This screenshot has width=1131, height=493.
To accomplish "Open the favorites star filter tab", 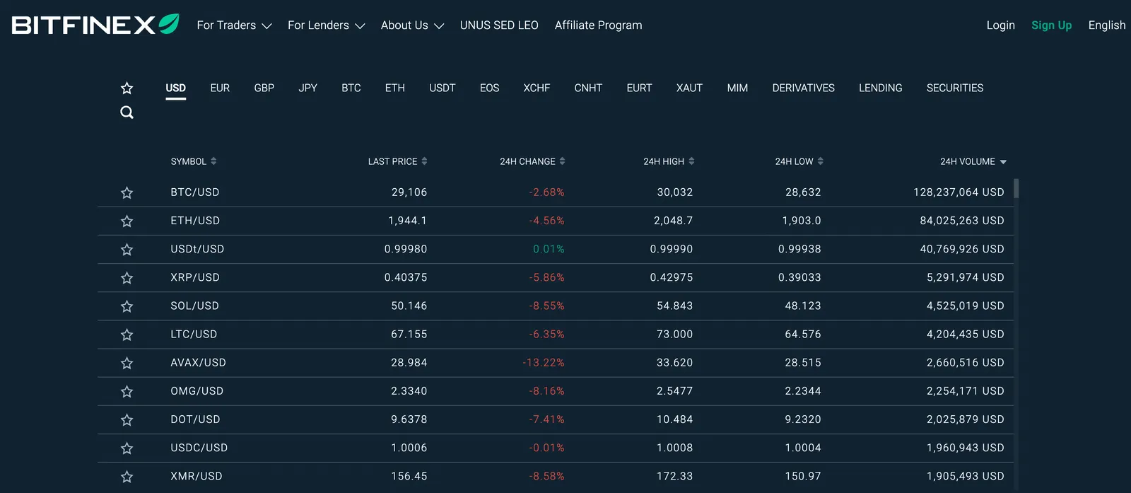I will (x=127, y=88).
